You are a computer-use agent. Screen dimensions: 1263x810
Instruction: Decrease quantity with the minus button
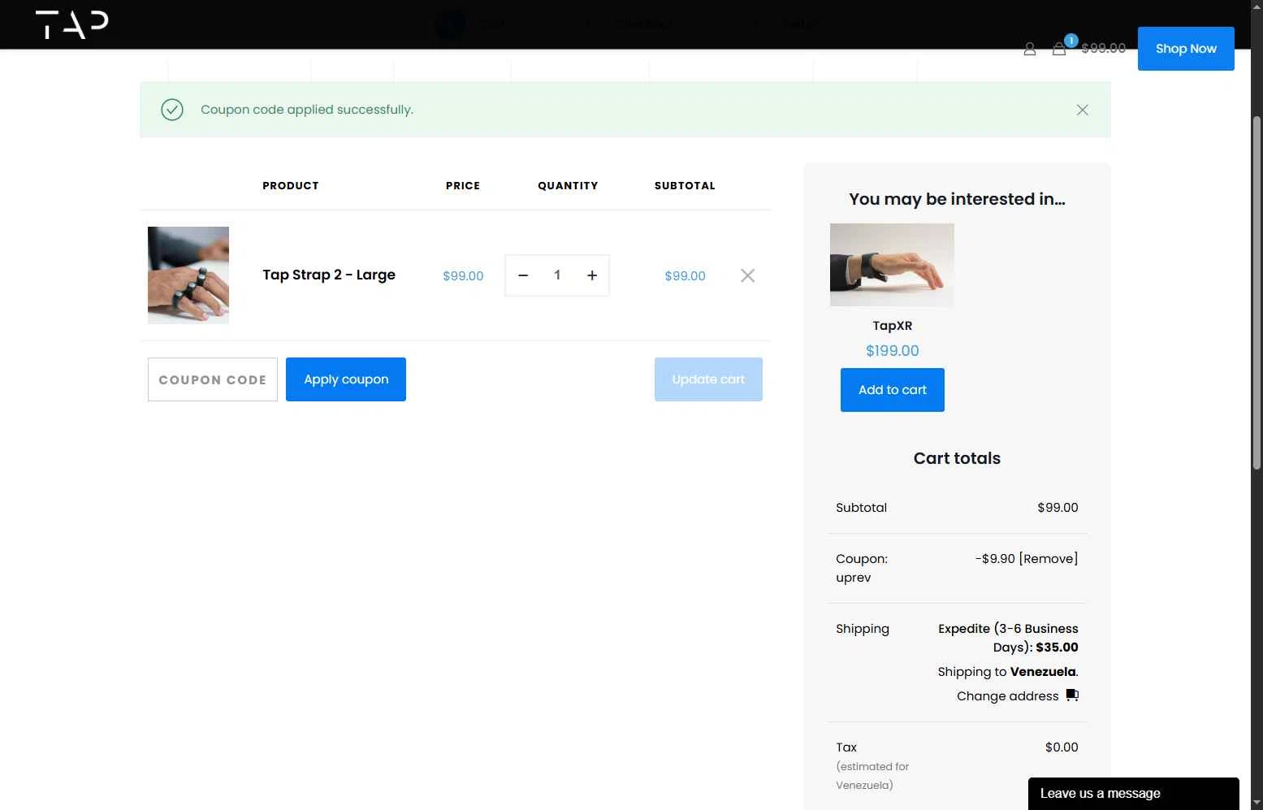pyautogui.click(x=523, y=275)
